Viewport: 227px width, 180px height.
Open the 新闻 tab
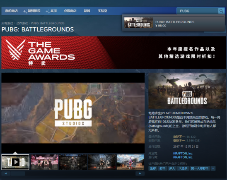87,11
